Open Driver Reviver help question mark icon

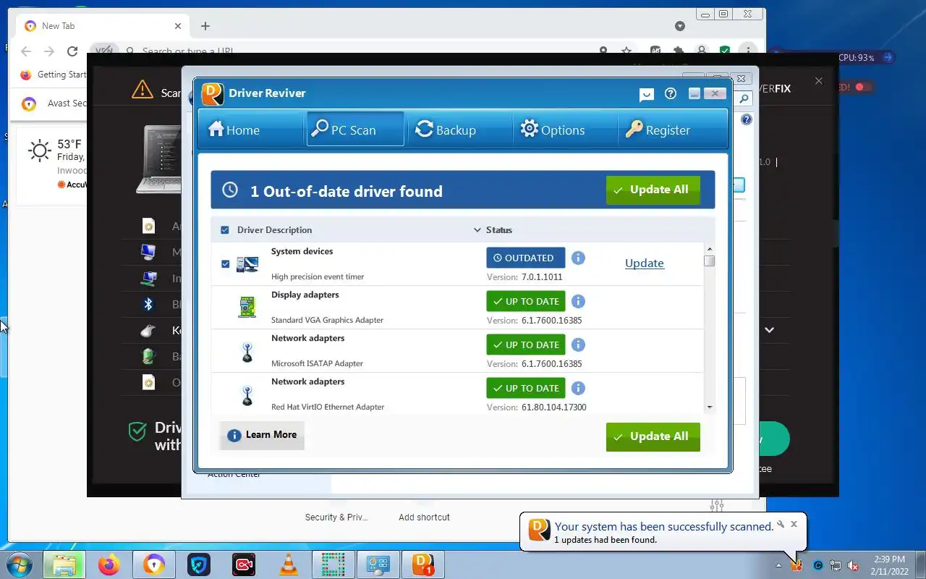[671, 93]
